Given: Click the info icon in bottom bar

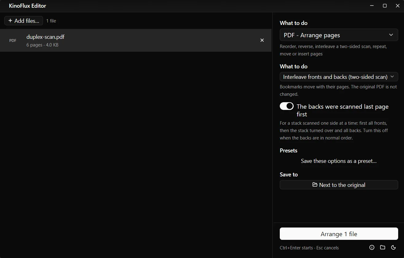Looking at the screenshot, I should (372, 248).
